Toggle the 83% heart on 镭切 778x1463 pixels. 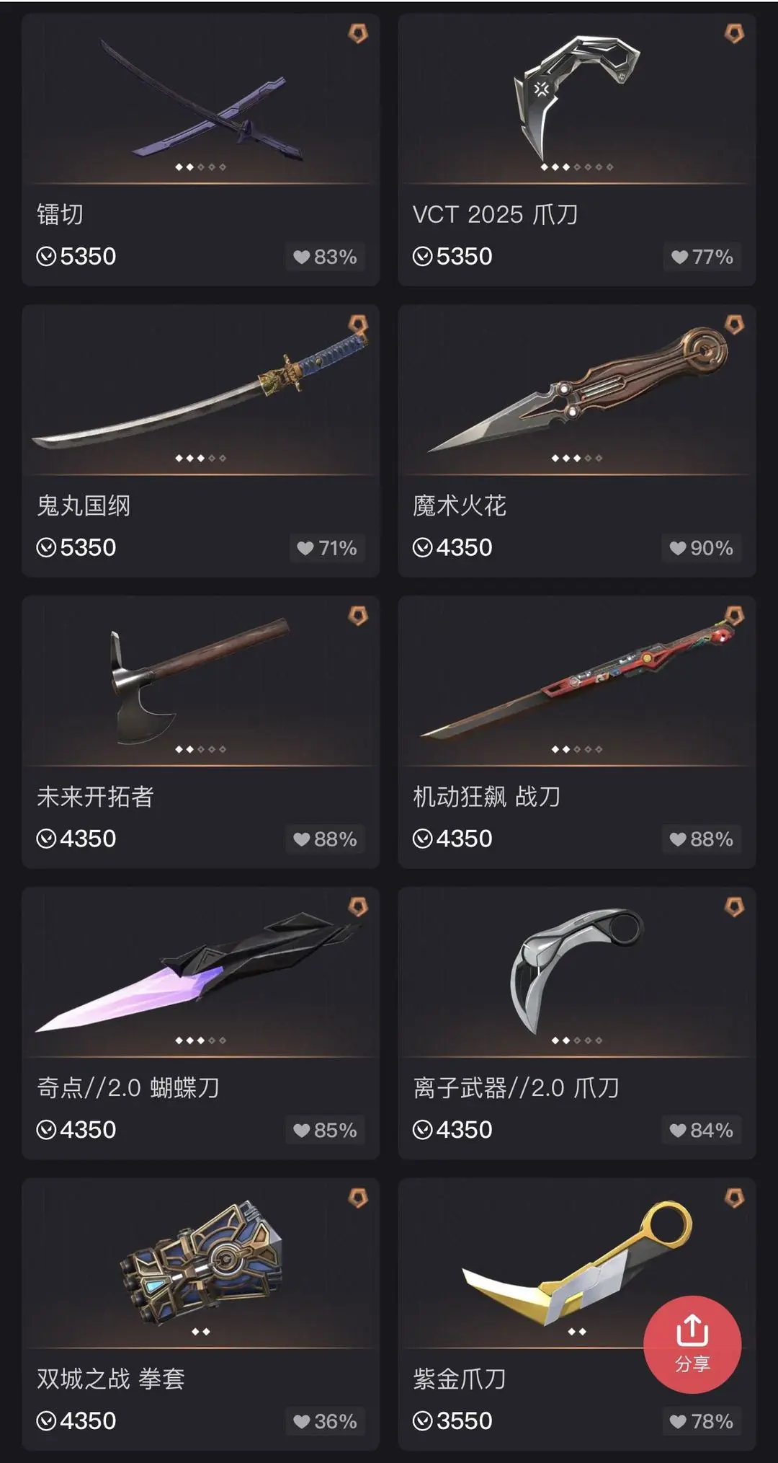(x=325, y=257)
